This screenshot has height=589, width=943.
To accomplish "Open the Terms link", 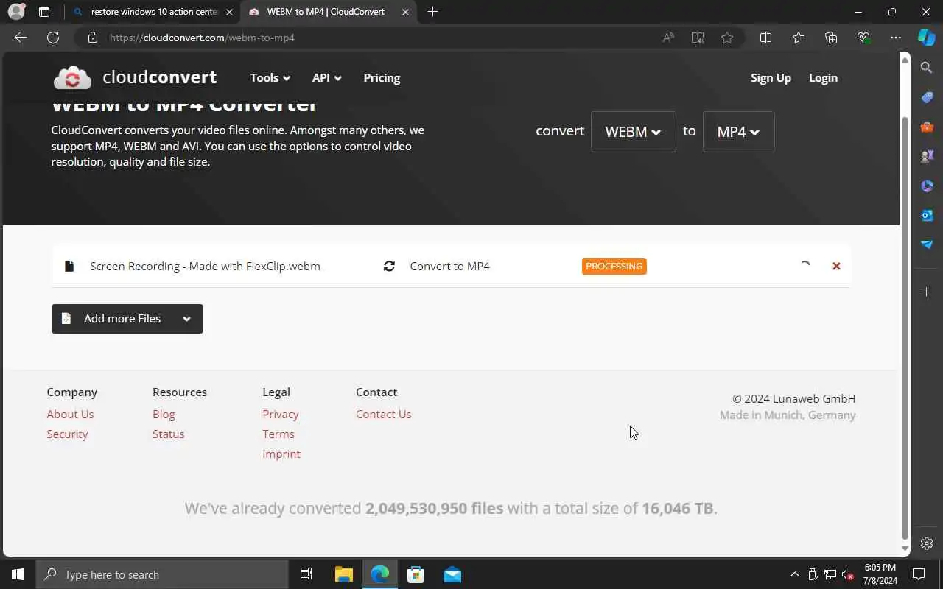I will click(278, 434).
